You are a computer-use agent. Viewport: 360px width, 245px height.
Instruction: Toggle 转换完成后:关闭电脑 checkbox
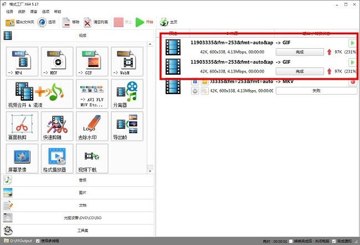pyautogui.click(x=291, y=241)
